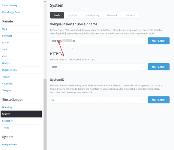The width and height of the screenshot is (174, 150).
Task: Switch to the Services tab
Action: click(x=73, y=15)
